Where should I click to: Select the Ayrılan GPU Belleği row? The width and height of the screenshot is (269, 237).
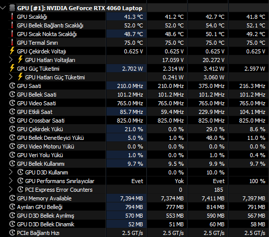tap(139, 207)
